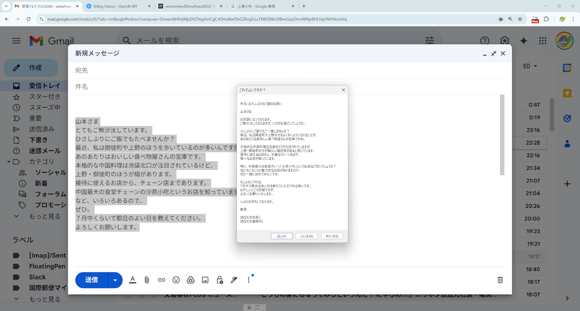The width and height of the screenshot is (580, 311).
Task: Open send options dropdown arrow
Action: [x=115, y=280]
